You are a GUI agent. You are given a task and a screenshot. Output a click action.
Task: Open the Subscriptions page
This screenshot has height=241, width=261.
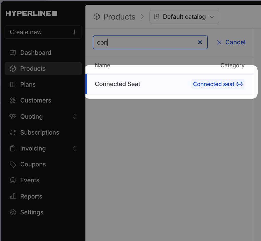43,132
